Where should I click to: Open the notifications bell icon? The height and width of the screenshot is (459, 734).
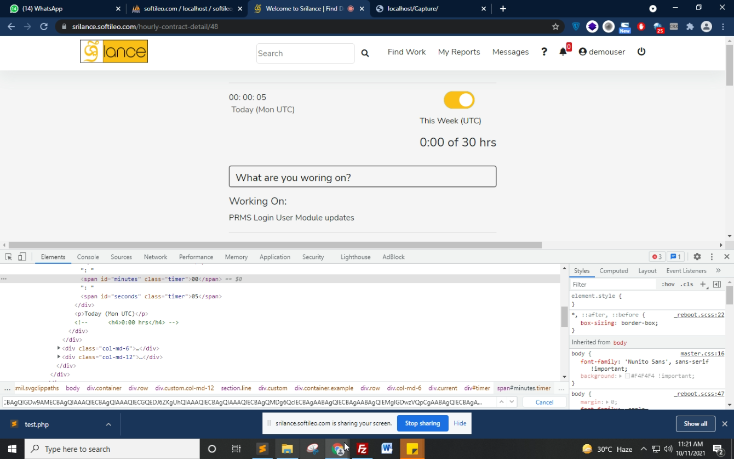(x=563, y=52)
